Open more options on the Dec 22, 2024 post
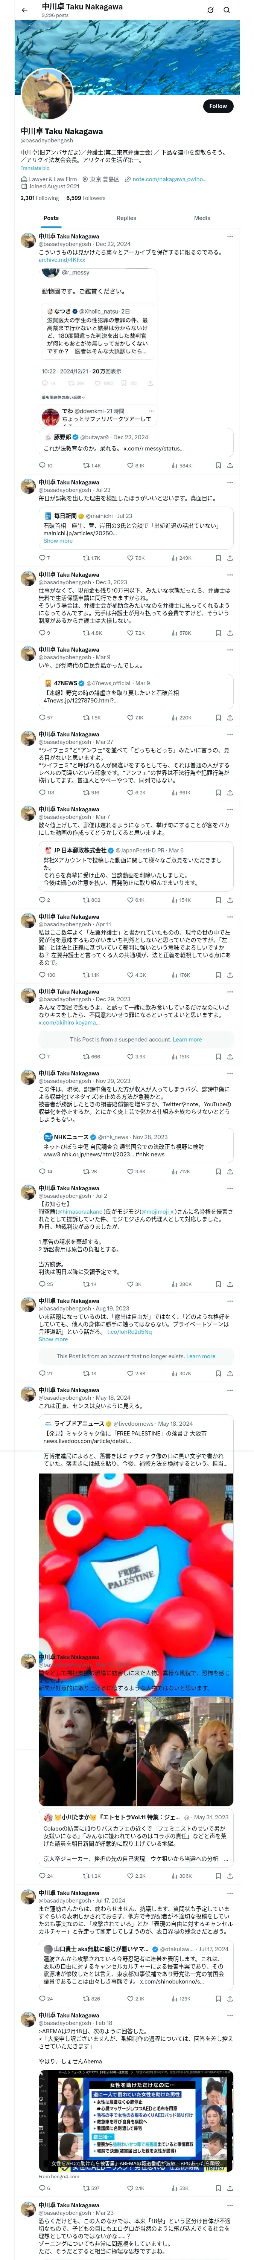254x2260 pixels. (230, 237)
